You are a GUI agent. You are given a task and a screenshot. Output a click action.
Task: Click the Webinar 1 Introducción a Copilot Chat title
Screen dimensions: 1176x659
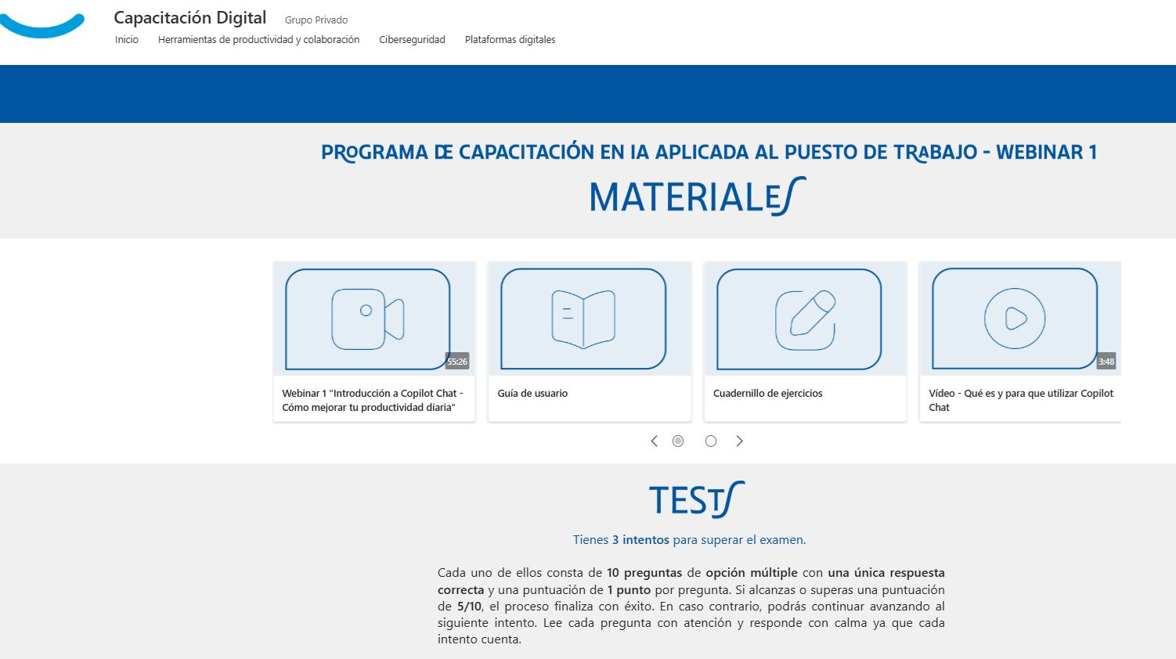coord(373,400)
